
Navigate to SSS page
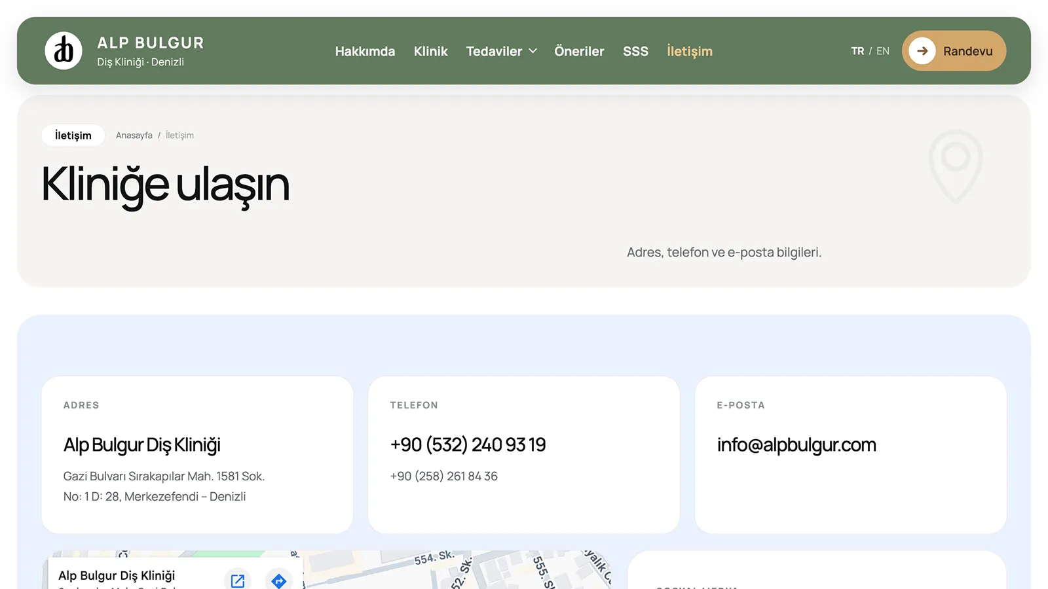[635, 51]
